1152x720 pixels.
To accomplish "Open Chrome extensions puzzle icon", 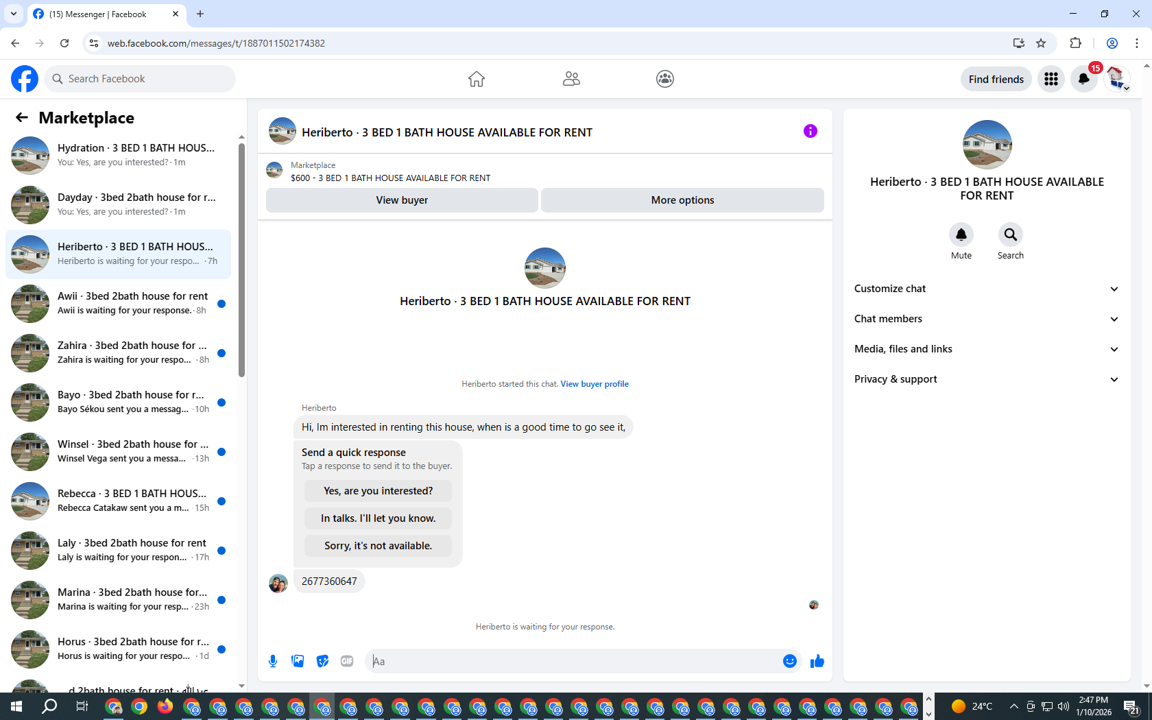I will (x=1075, y=43).
